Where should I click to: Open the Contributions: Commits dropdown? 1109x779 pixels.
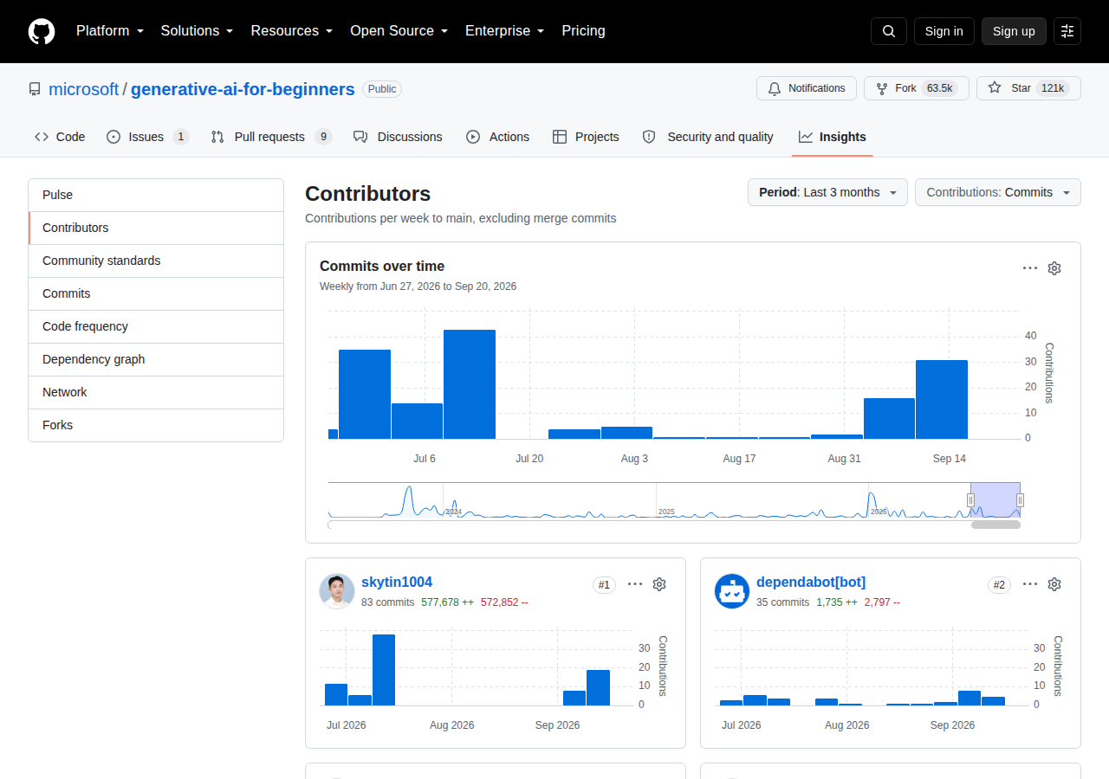[x=998, y=192]
